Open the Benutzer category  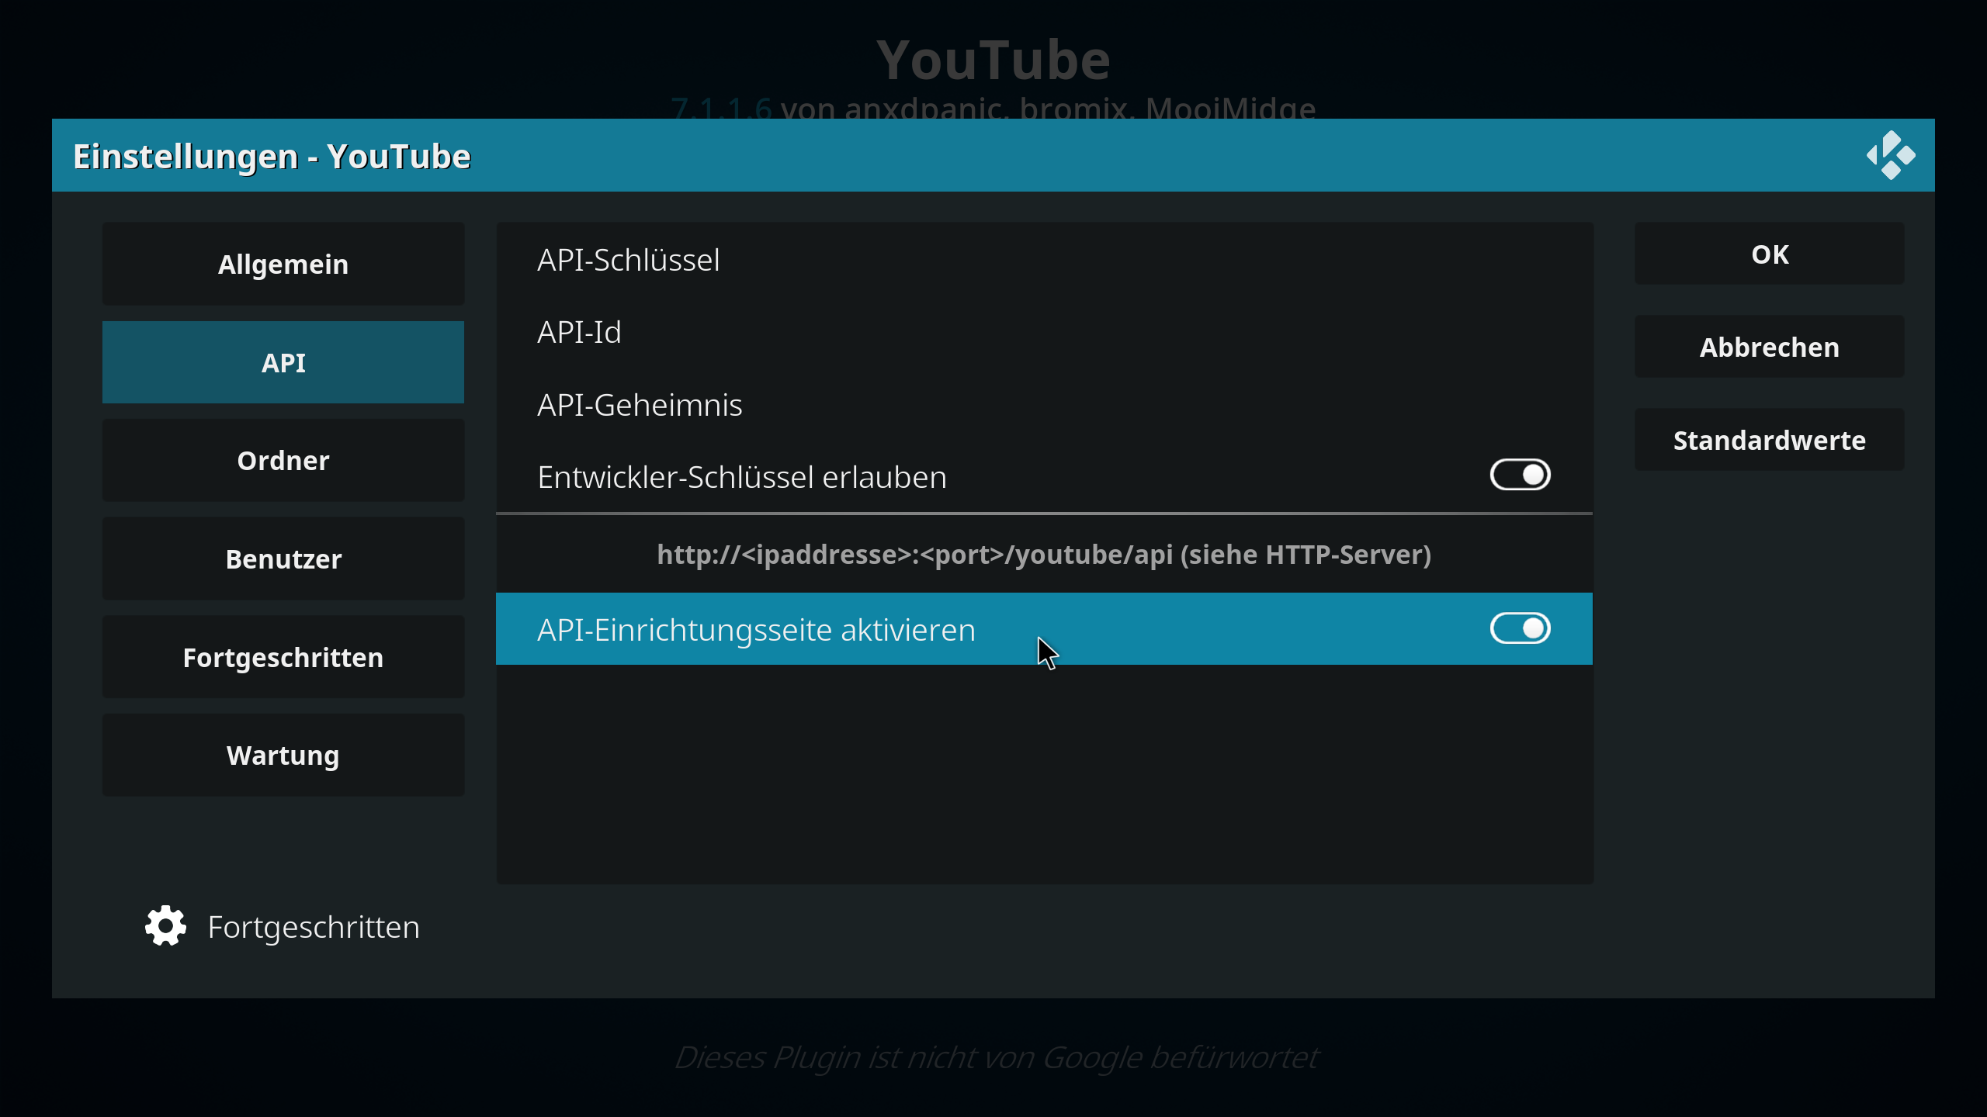[283, 558]
